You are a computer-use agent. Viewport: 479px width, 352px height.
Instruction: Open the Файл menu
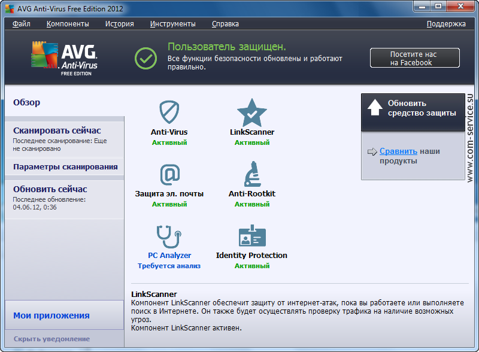click(x=22, y=24)
